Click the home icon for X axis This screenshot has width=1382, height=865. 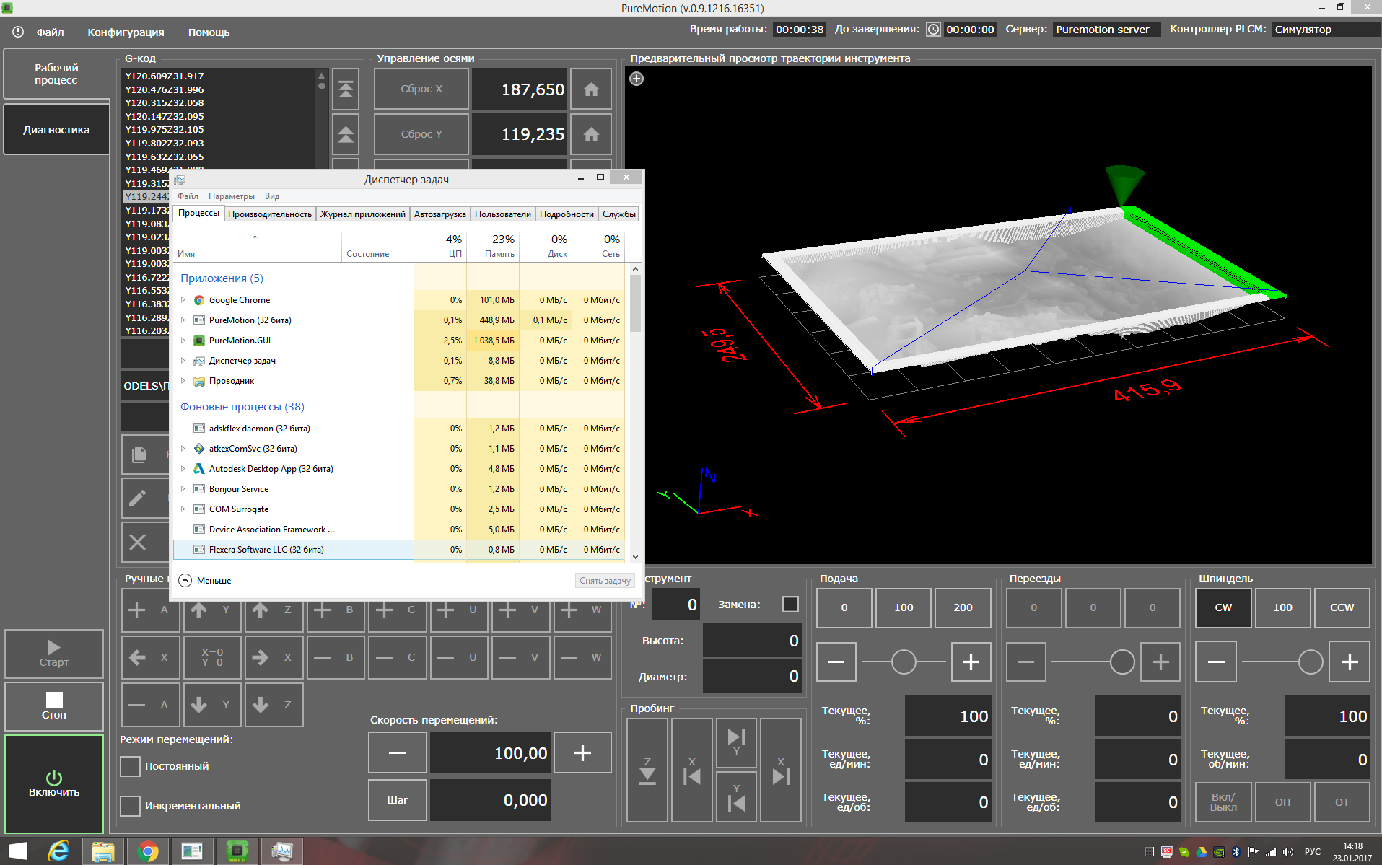[591, 89]
